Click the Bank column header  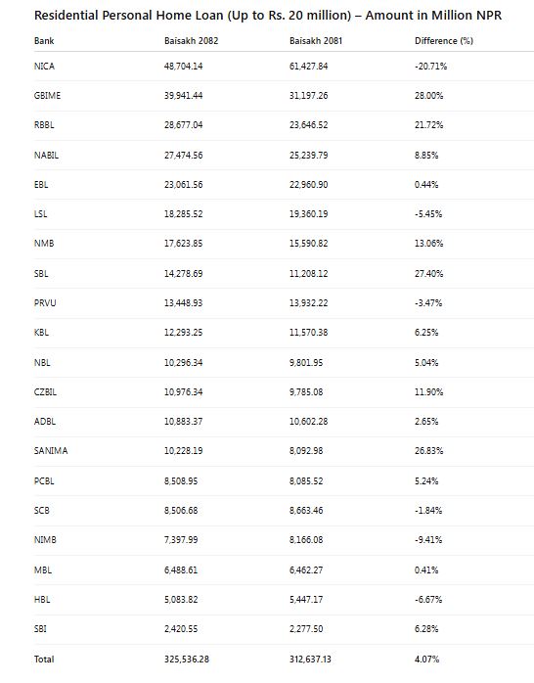[44, 41]
